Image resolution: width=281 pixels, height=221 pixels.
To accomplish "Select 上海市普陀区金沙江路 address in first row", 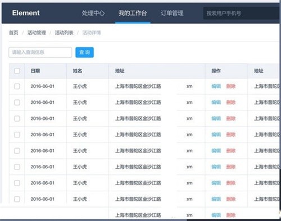I will [138, 86].
